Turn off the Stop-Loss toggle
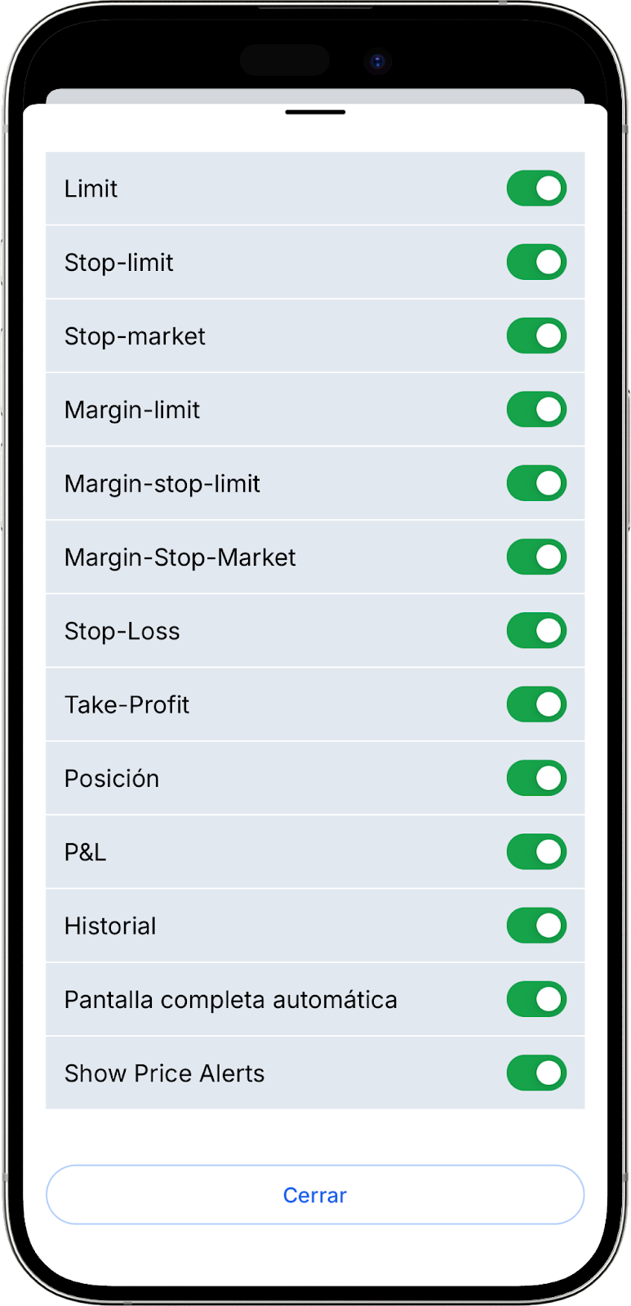631x1306 pixels. pos(536,631)
